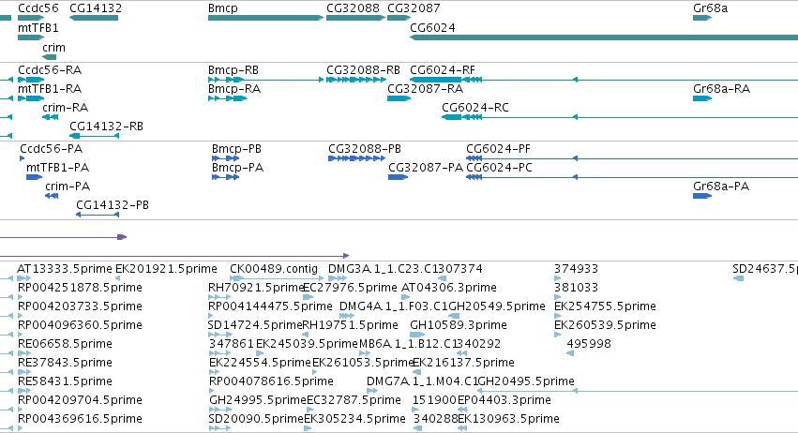
Task: Click transcript mtTFB1-RA
Action: [x=50, y=88]
